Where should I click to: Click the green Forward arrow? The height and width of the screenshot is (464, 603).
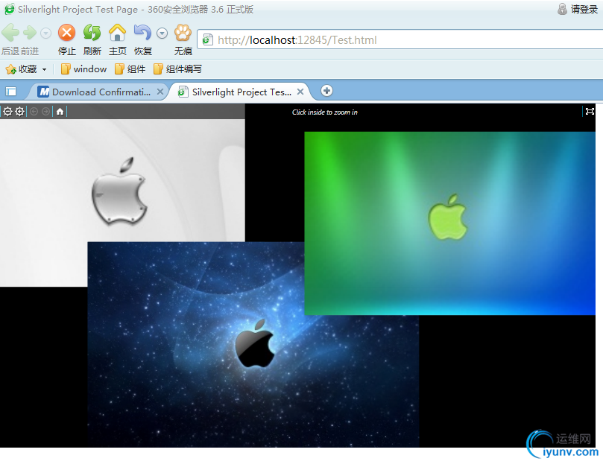(x=30, y=33)
